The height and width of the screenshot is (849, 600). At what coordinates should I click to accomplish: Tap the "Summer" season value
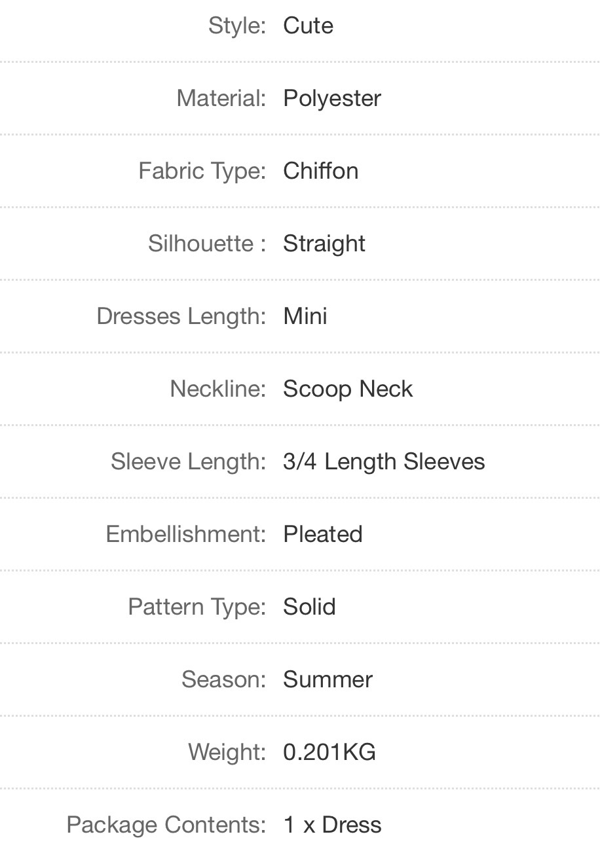click(x=328, y=679)
